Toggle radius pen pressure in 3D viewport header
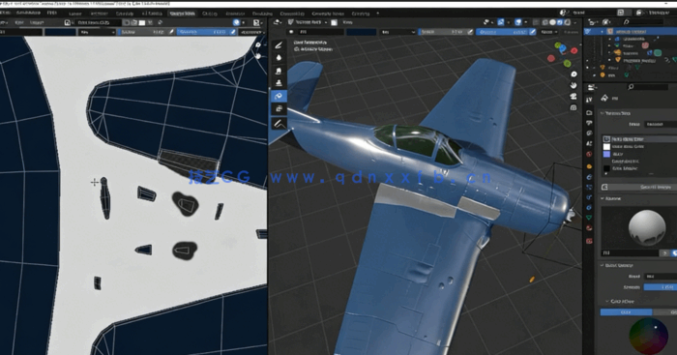677x355 pixels. tap(471, 32)
